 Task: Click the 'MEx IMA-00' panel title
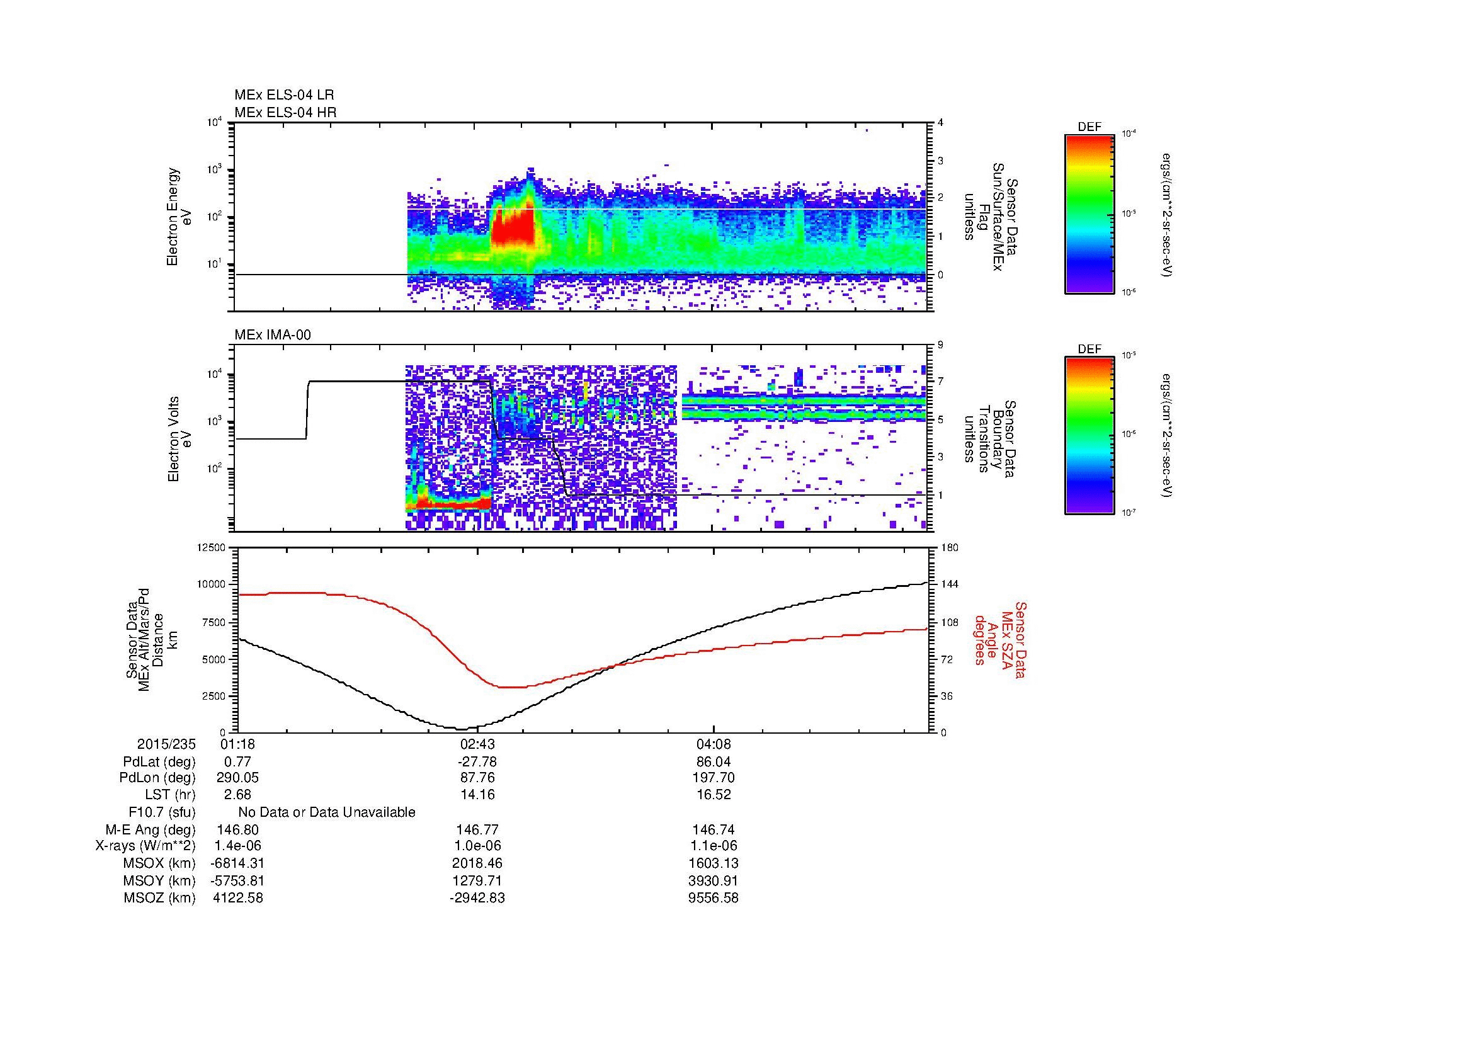273,335
